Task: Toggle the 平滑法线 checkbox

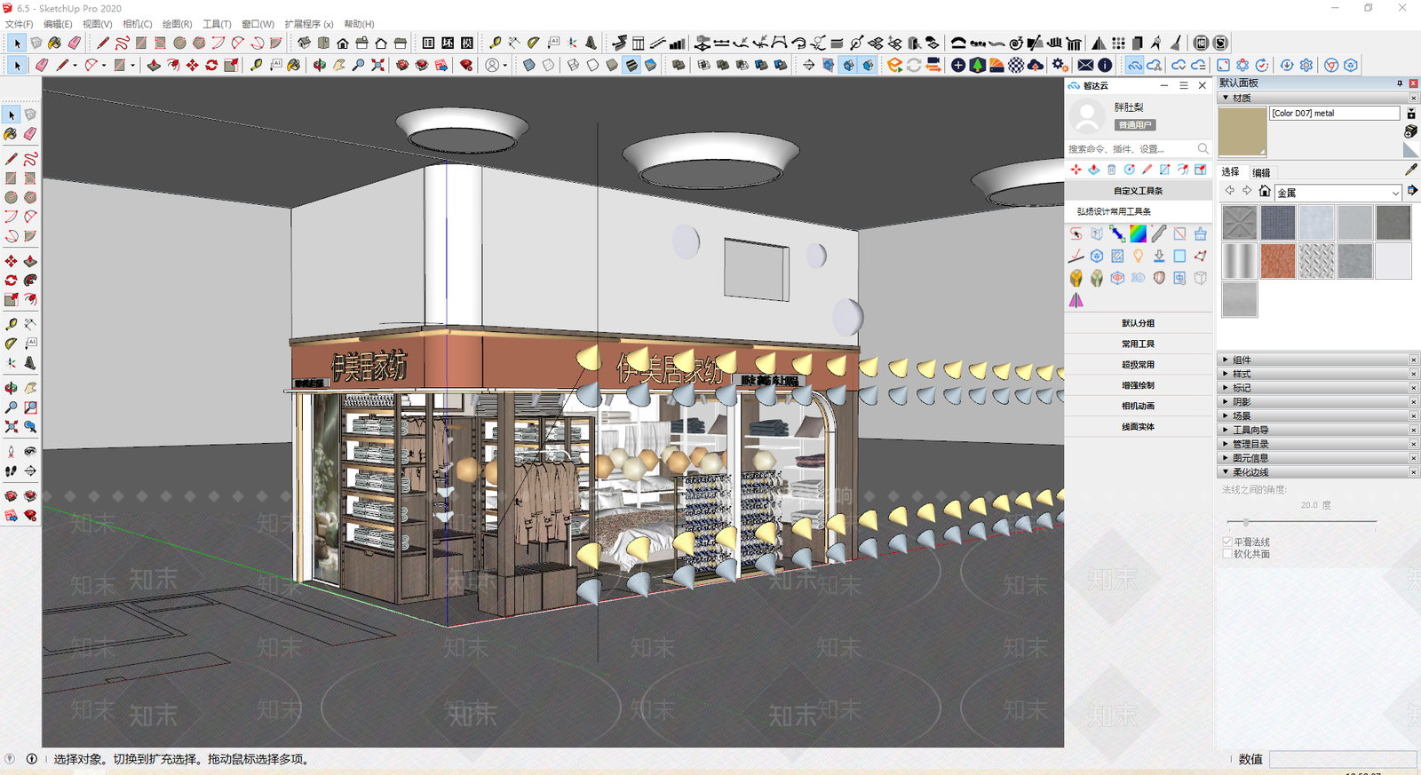Action: pyautogui.click(x=1227, y=542)
